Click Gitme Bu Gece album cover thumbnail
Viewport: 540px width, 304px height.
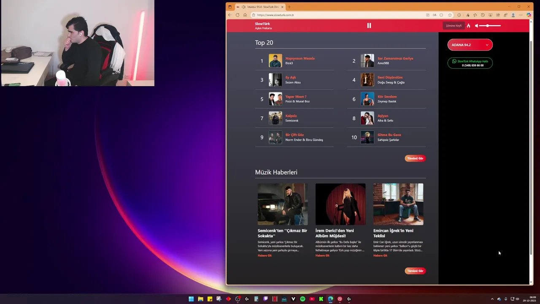click(x=367, y=137)
